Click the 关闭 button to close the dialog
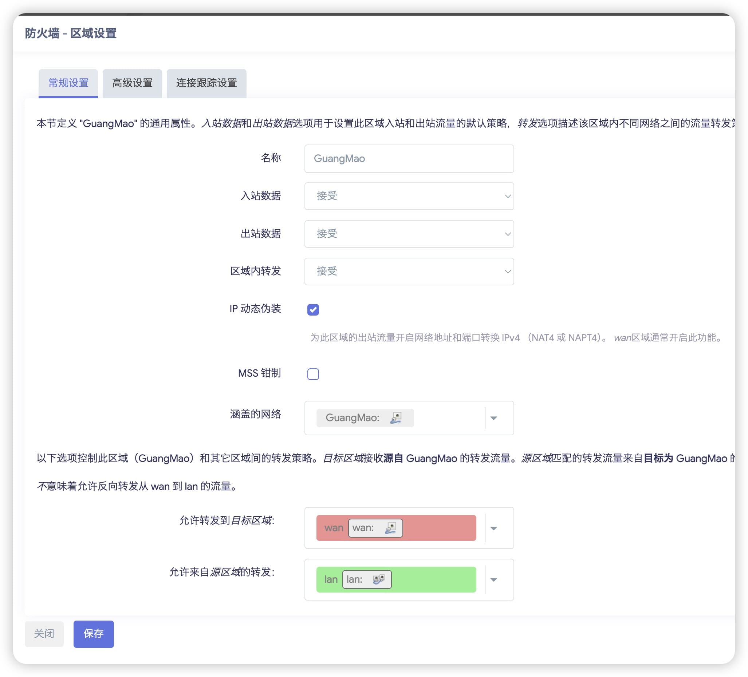 [44, 634]
